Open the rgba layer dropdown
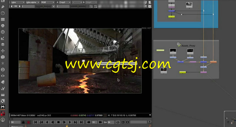This screenshot has height=127, width=236. (x=18, y=2)
